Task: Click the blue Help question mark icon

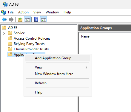Action: (x=36, y=19)
